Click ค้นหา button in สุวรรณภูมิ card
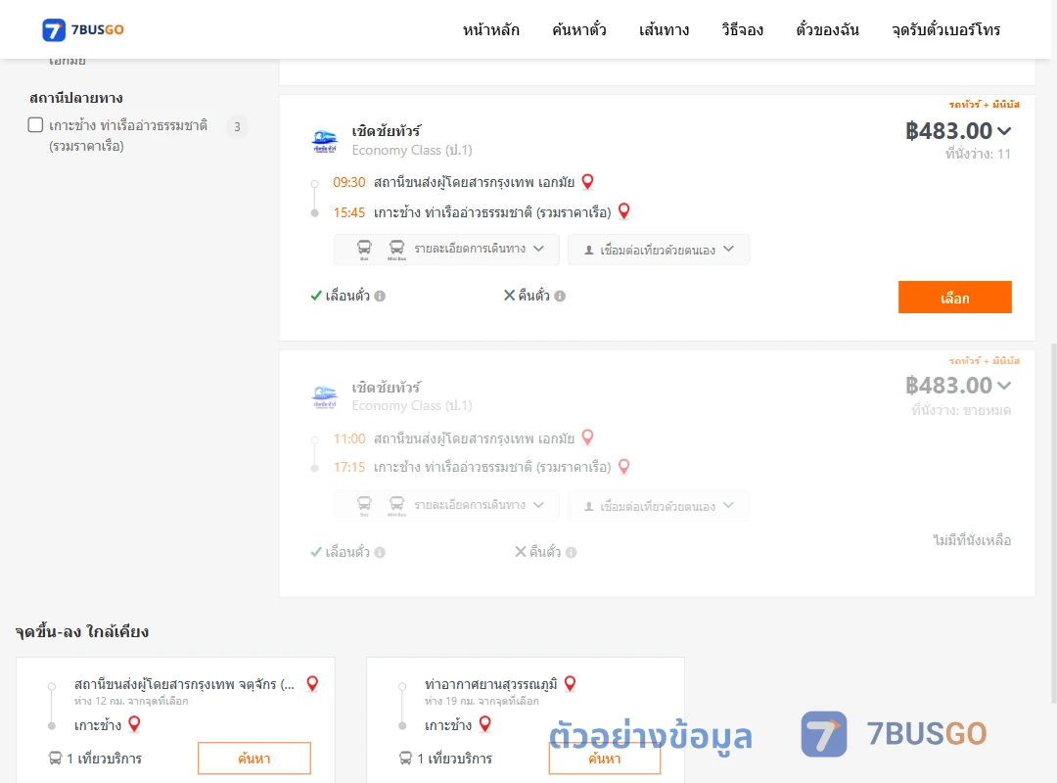This screenshot has width=1057, height=783. pyautogui.click(x=605, y=759)
